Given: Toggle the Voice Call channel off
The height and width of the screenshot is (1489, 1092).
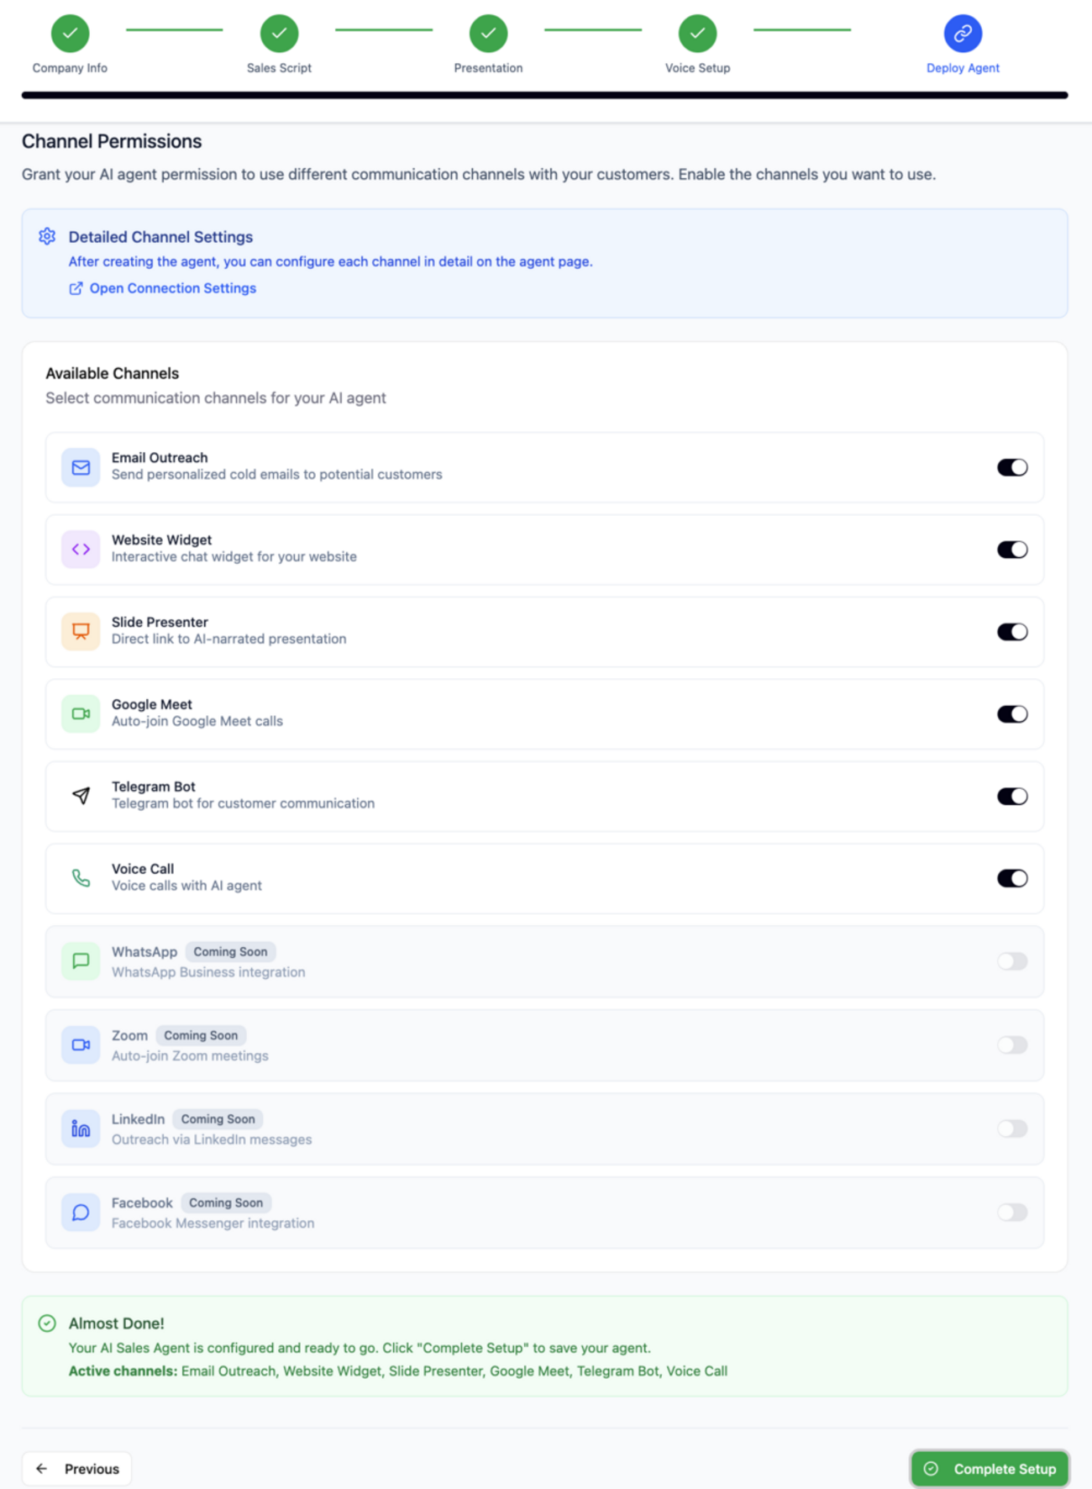Looking at the screenshot, I should (x=1012, y=878).
